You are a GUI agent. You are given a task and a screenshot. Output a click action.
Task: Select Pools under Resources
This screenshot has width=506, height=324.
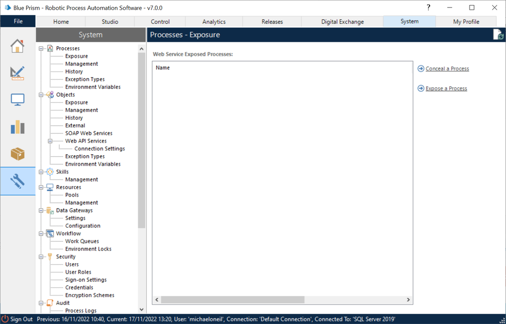click(72, 195)
